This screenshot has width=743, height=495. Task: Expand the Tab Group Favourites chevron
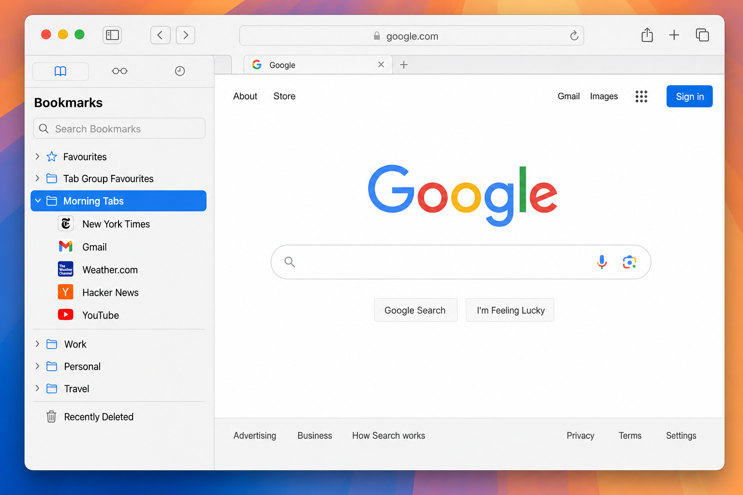coord(37,178)
